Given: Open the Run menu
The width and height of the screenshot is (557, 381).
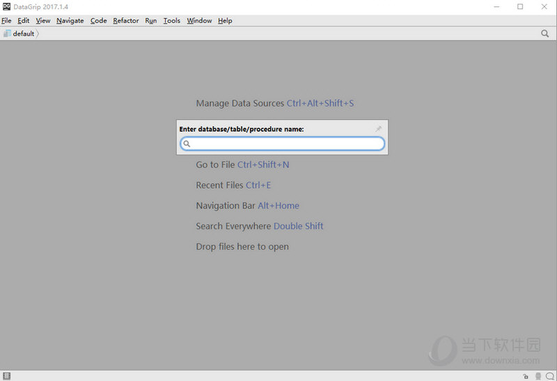Looking at the screenshot, I should (x=150, y=21).
